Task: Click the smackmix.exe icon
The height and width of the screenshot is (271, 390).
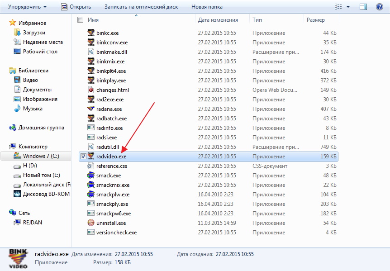Action: tap(91, 185)
